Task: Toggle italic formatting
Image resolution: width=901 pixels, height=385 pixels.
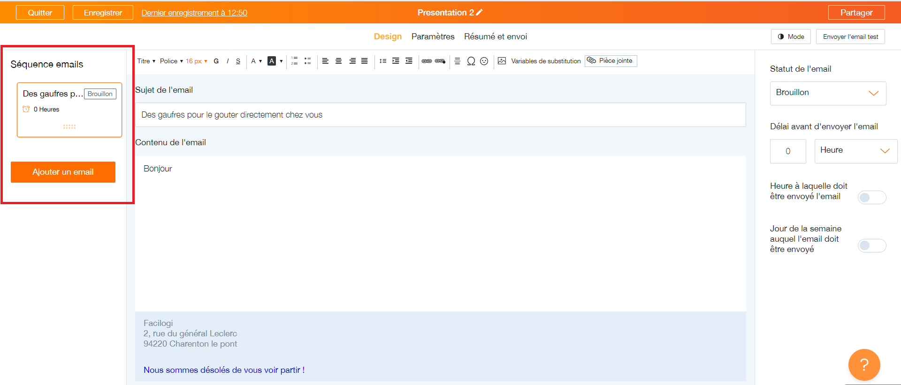Action: pos(228,61)
